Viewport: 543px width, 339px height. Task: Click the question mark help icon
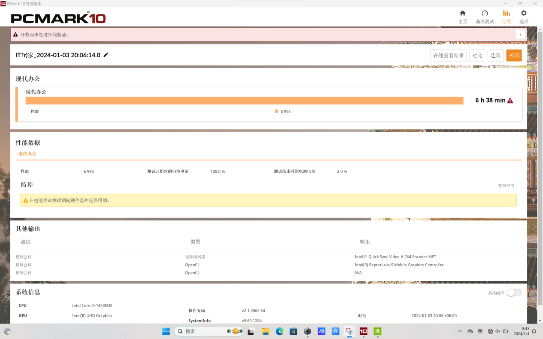pos(520,35)
